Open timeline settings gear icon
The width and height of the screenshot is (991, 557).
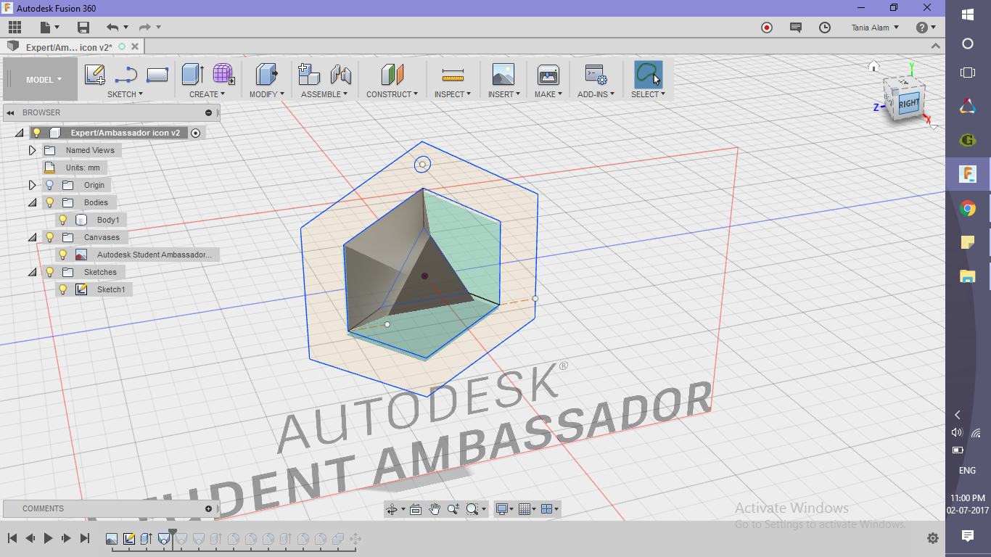pos(933,538)
